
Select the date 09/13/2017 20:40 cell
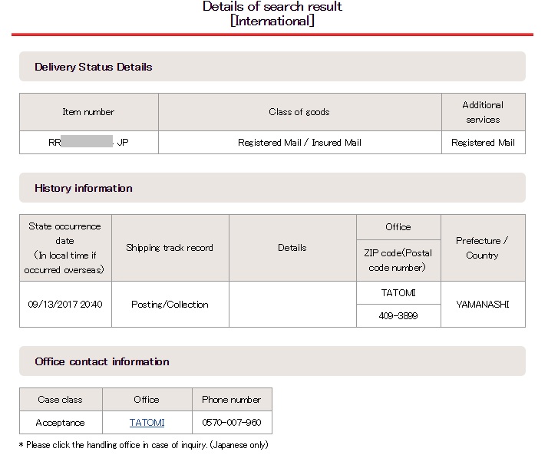coord(65,305)
